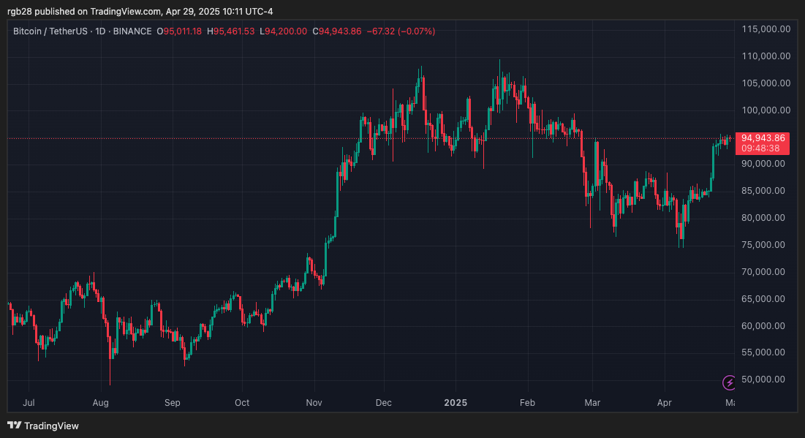Click the 115,000.00 price axis label

(766, 29)
